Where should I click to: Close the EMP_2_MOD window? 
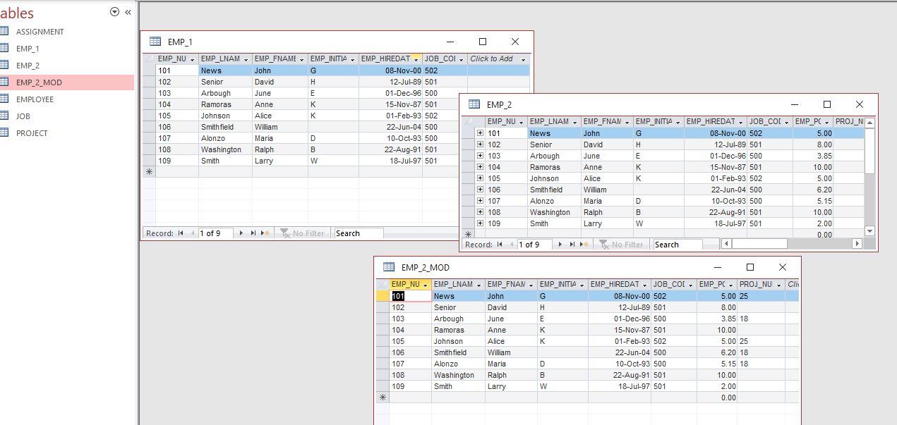pos(782,267)
